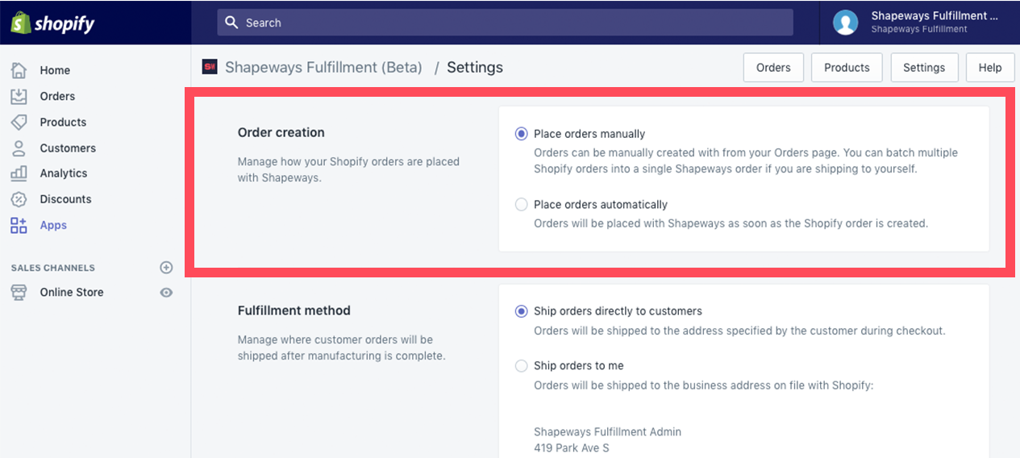This screenshot has width=1020, height=458.
Task: Open the Shapeways Fulfillment account menu
Action: pyautogui.click(x=920, y=23)
